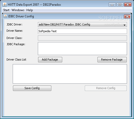Open the Help menu
Viewport: 134px width, 119px height.
point(30,10)
